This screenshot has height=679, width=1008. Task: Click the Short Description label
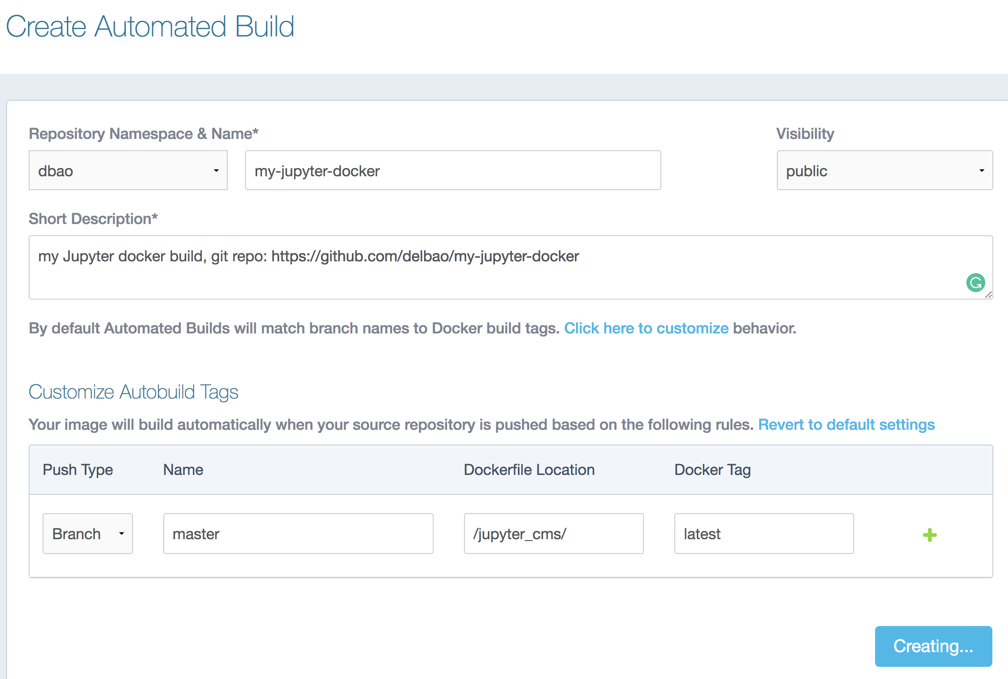click(x=93, y=218)
